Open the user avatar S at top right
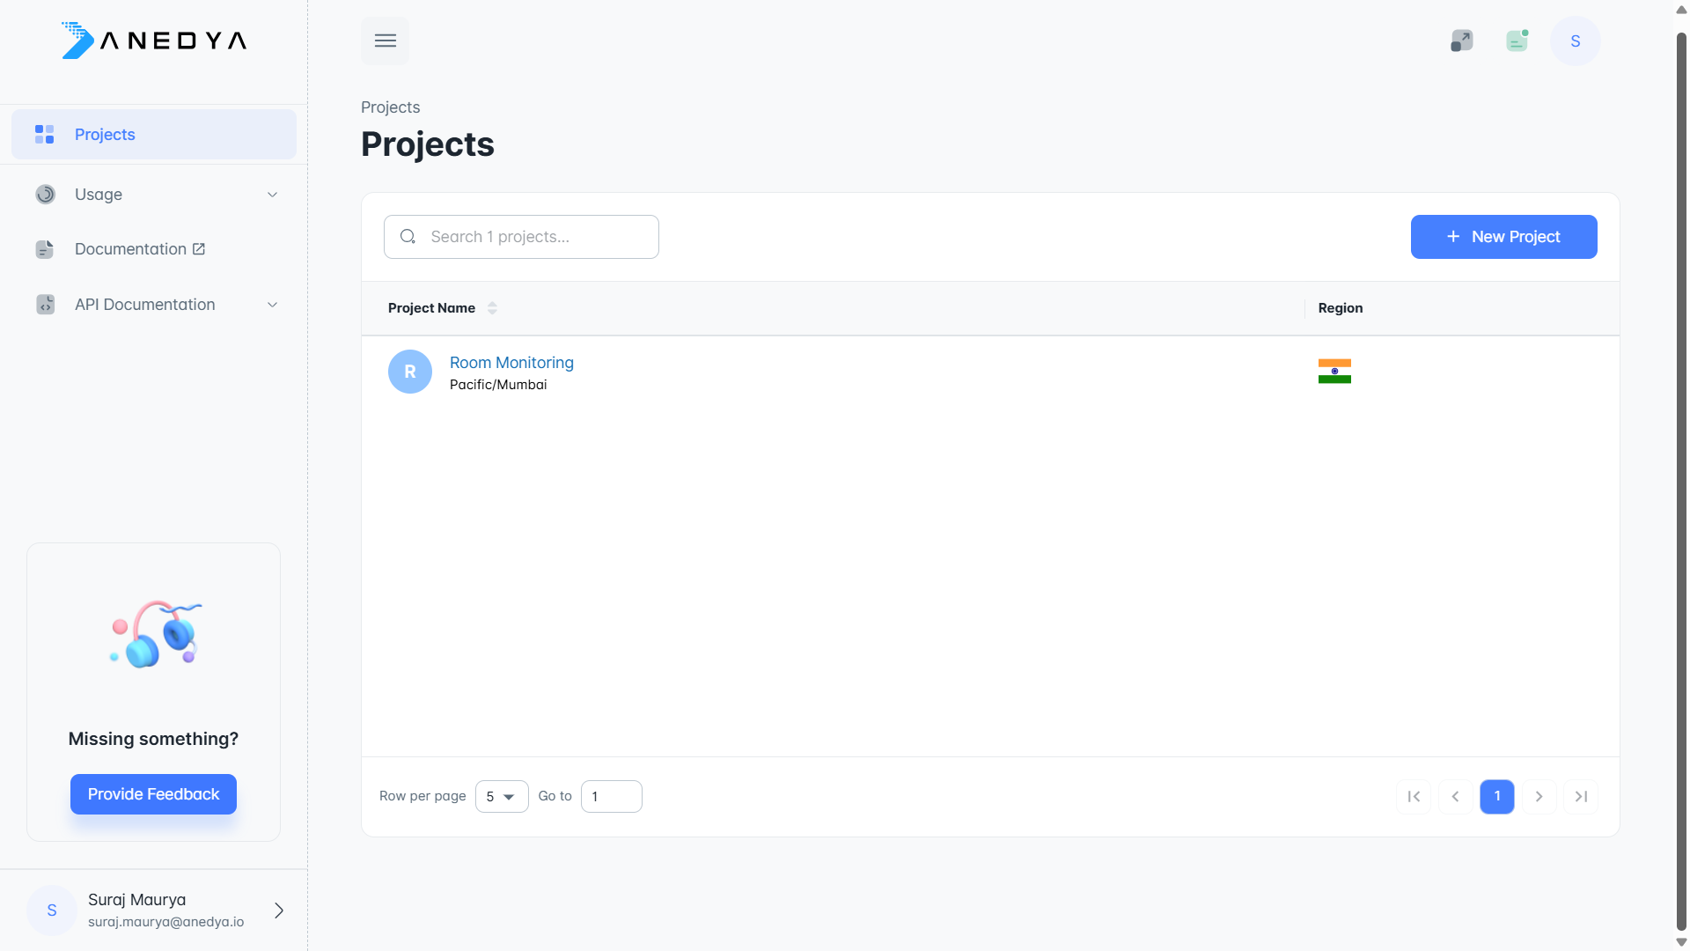Image resolution: width=1690 pixels, height=951 pixels. coord(1575,41)
